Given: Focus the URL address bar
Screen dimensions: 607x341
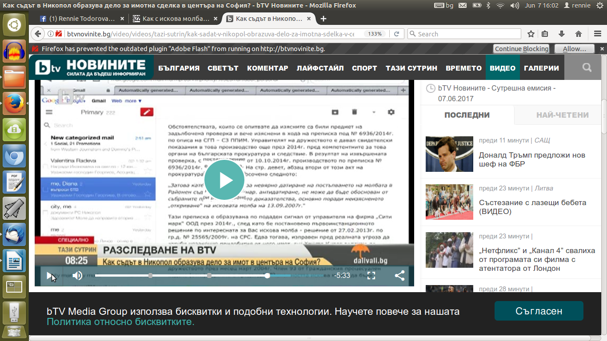Looking at the screenshot, I should point(211,34).
